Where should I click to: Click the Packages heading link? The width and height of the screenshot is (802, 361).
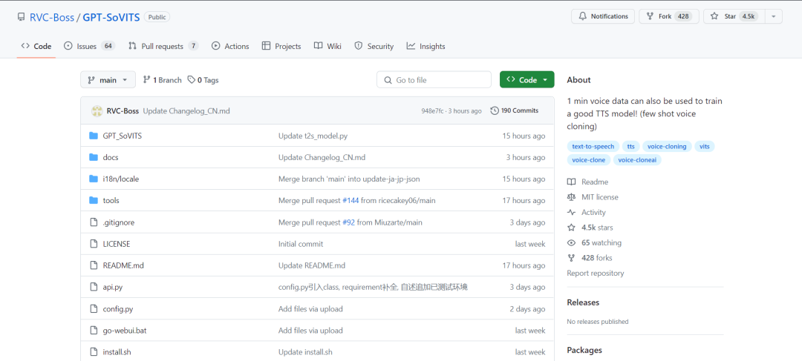584,351
